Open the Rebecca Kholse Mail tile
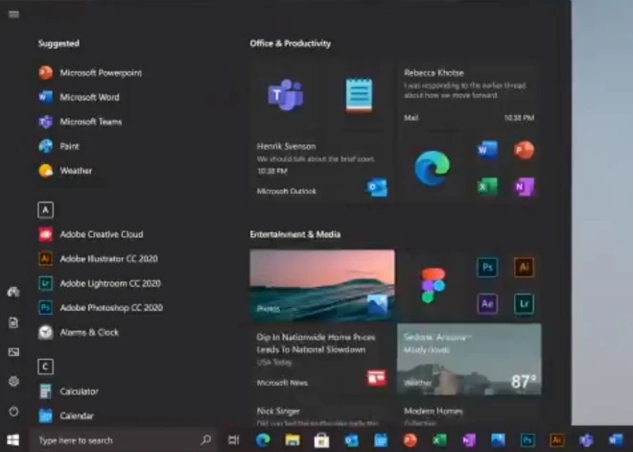Screen dimensions: 633x452 (469, 95)
